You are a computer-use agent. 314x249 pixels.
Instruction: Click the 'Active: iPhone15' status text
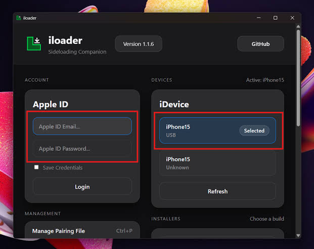[x=265, y=80]
